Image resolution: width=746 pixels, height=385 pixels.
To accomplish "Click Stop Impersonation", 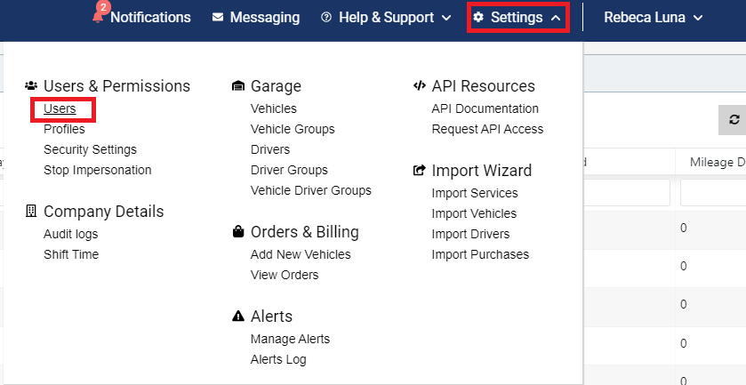I will (98, 170).
